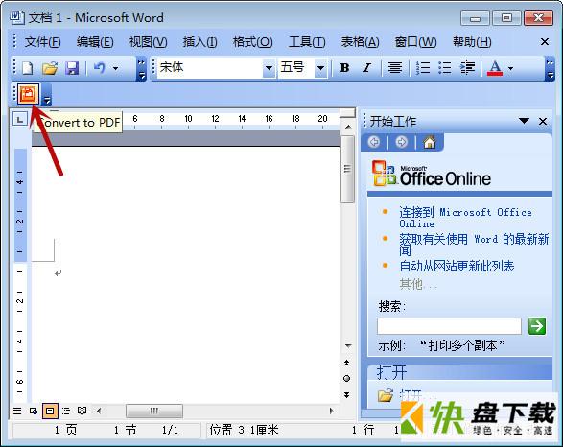The image size is (563, 447).
Task: Click the horizontal scrollbar thumb
Action: (154, 411)
